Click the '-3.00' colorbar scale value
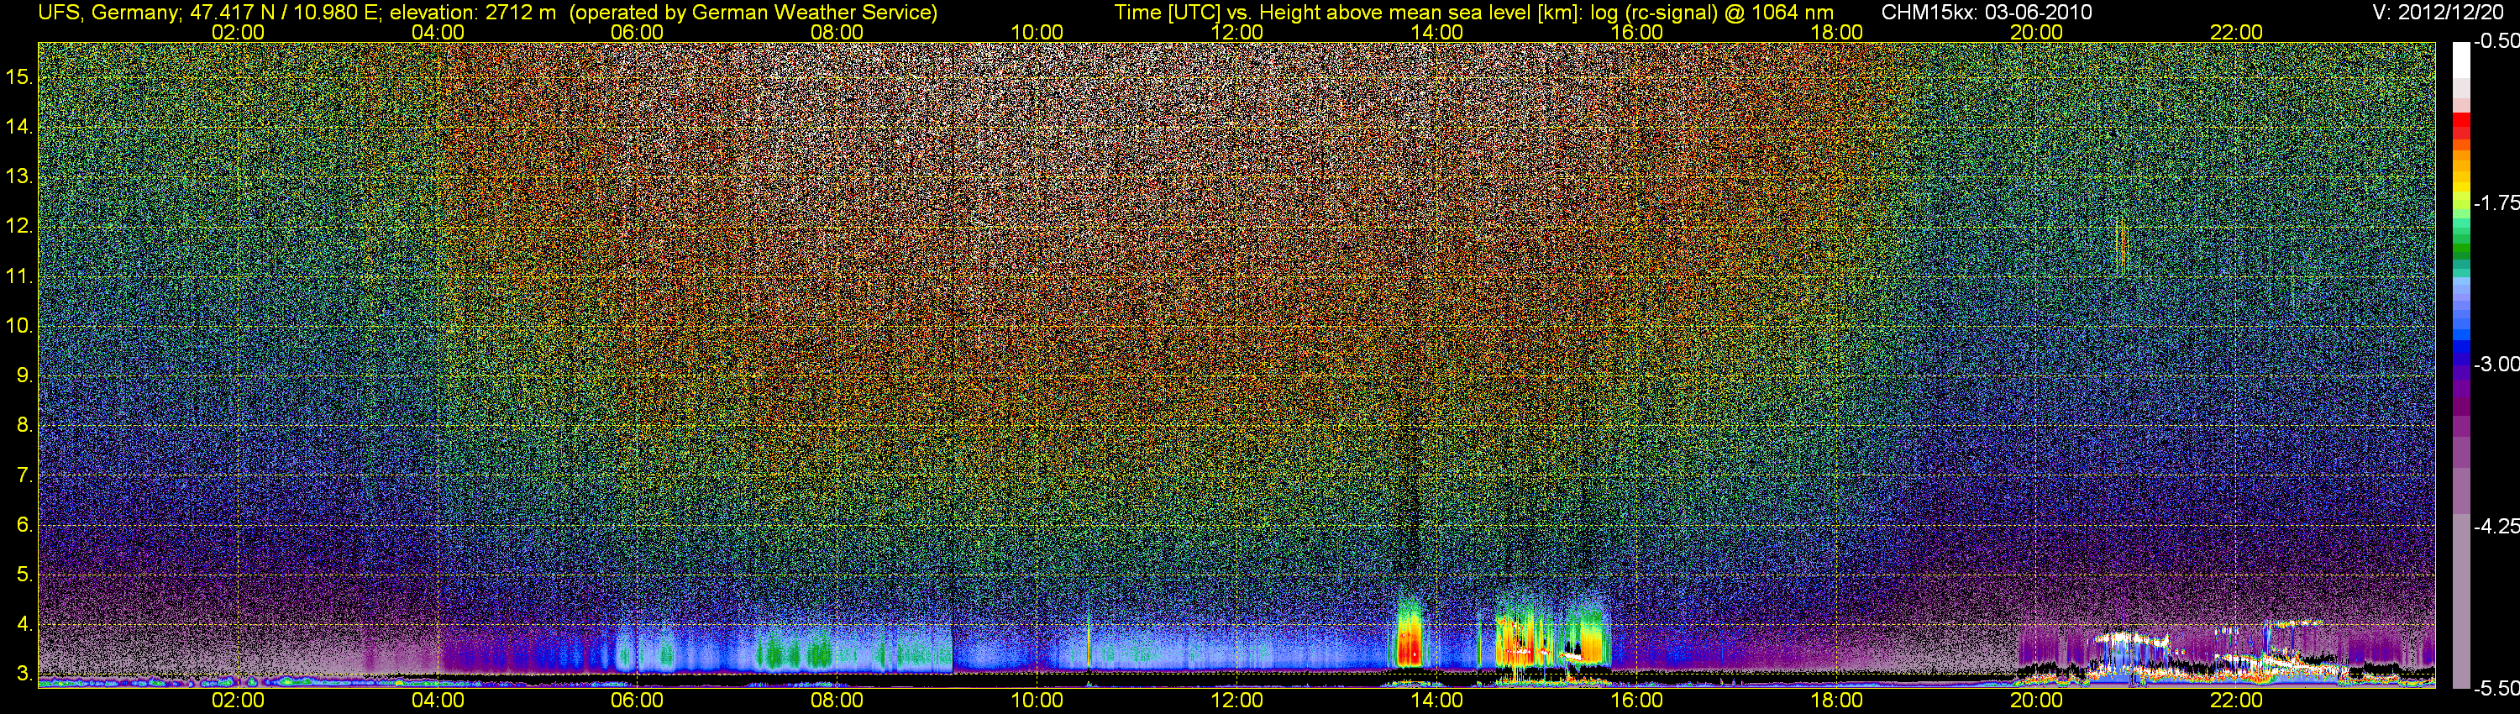Screen dimensions: 2520x714 tap(2496, 364)
